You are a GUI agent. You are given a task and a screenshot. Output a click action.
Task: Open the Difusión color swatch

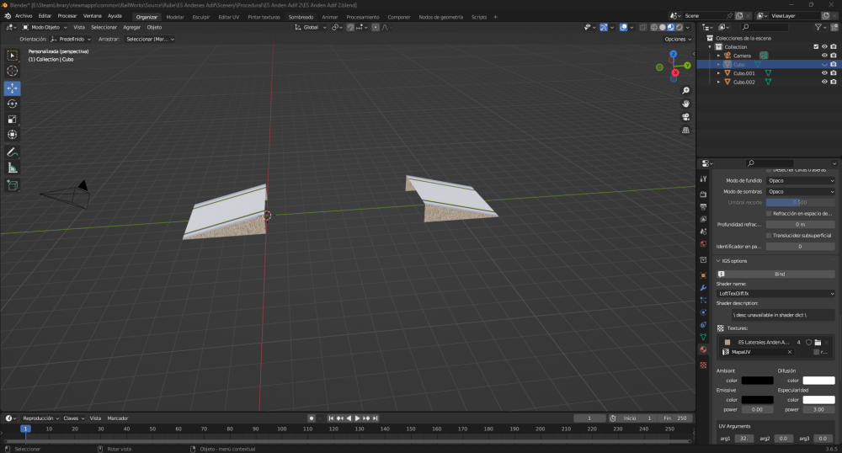coord(818,381)
